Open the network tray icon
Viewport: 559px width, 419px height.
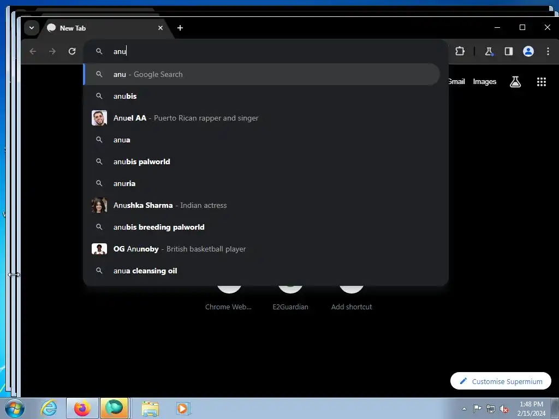click(x=491, y=409)
